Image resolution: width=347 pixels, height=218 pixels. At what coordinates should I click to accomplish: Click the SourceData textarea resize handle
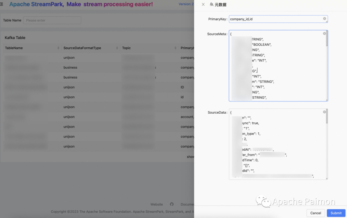(x=327, y=178)
